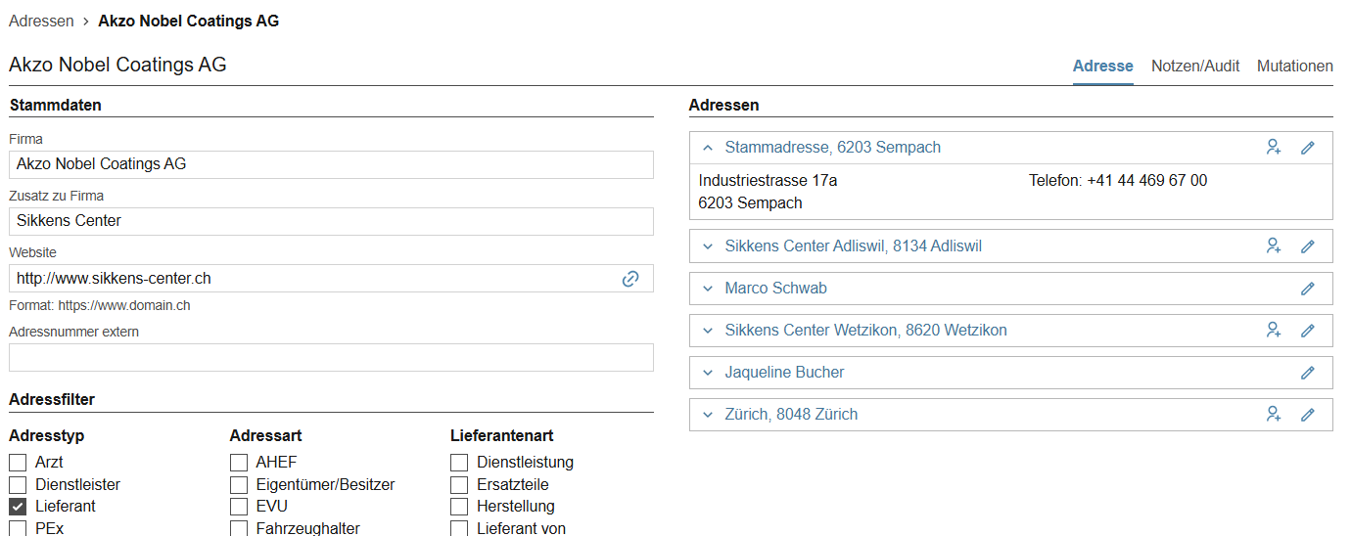Click the Jaqueline Bucher name
The height and width of the screenshot is (536, 1351).
[x=784, y=373]
